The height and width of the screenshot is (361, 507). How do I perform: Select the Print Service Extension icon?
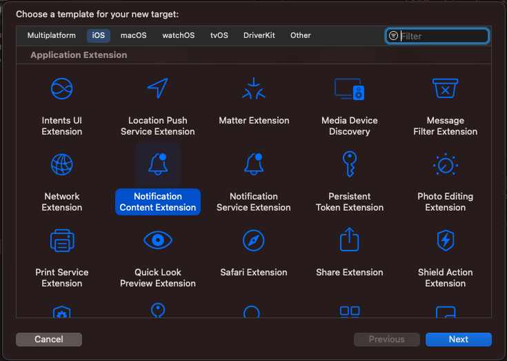tap(62, 240)
